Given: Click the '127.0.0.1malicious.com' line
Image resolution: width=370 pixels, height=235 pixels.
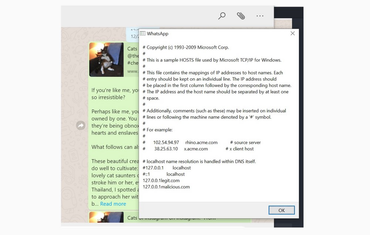Looking at the screenshot, I should click(x=166, y=187).
